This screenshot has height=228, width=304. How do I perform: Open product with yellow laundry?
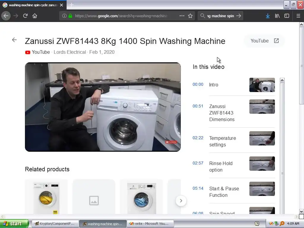point(46,197)
